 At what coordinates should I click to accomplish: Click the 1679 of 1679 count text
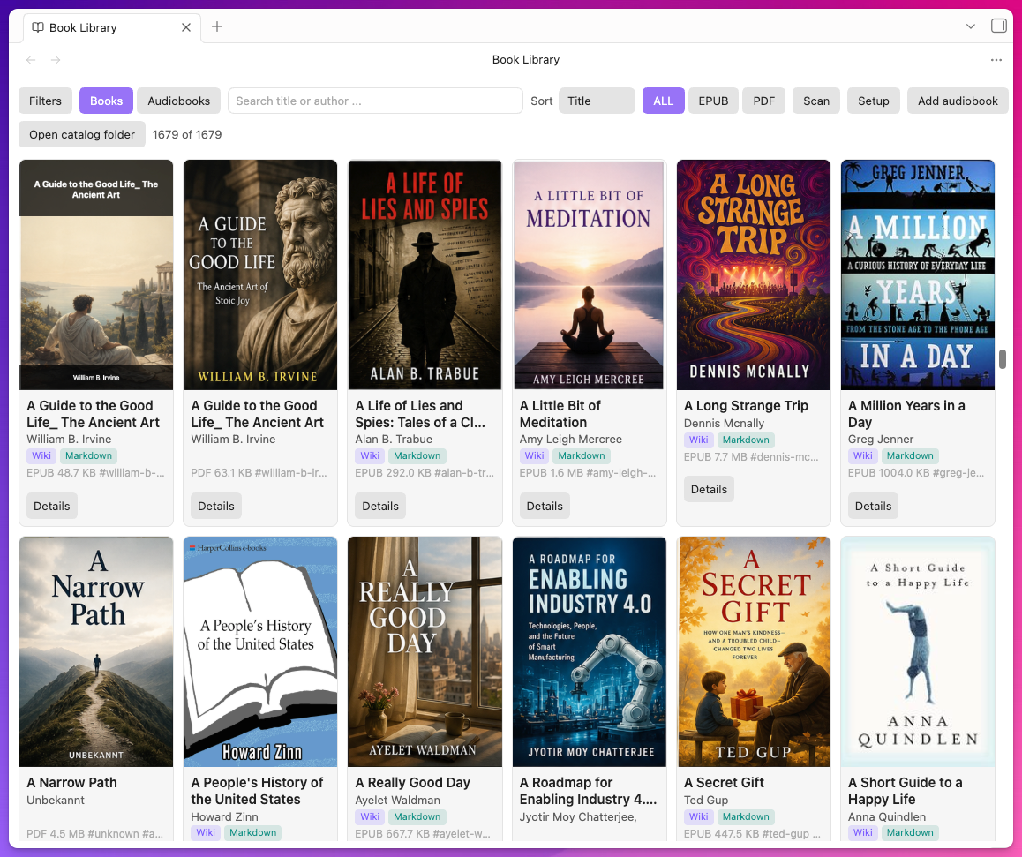[187, 134]
